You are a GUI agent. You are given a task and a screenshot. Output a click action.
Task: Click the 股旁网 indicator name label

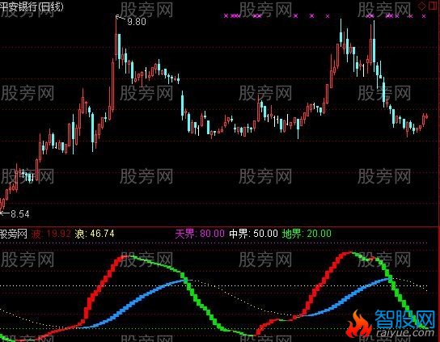coord(14,234)
